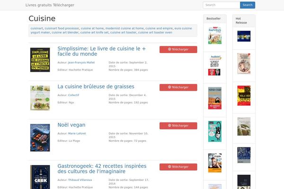This screenshot has height=189, width=284.
Task: Open author Marie Laforet link
Action: click(x=77, y=133)
